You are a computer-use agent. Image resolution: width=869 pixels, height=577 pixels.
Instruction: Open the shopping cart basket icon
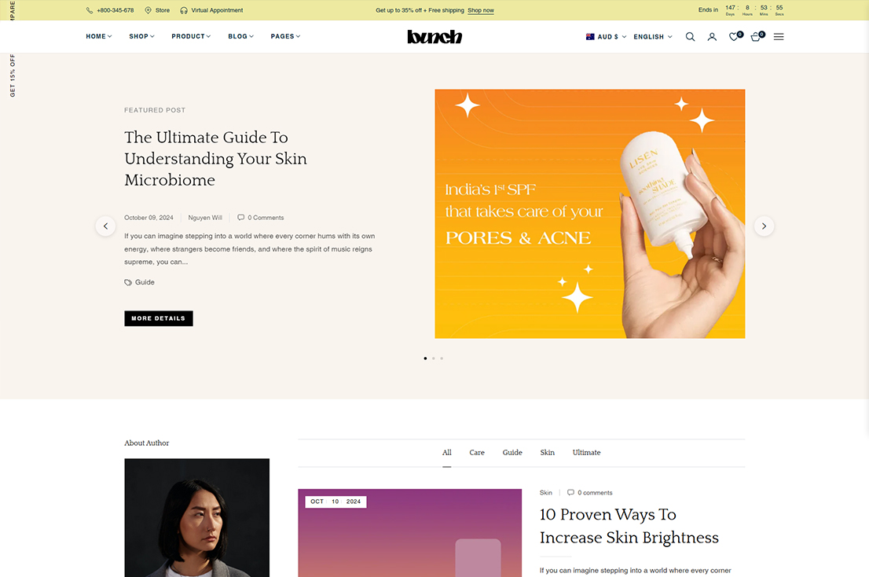755,37
